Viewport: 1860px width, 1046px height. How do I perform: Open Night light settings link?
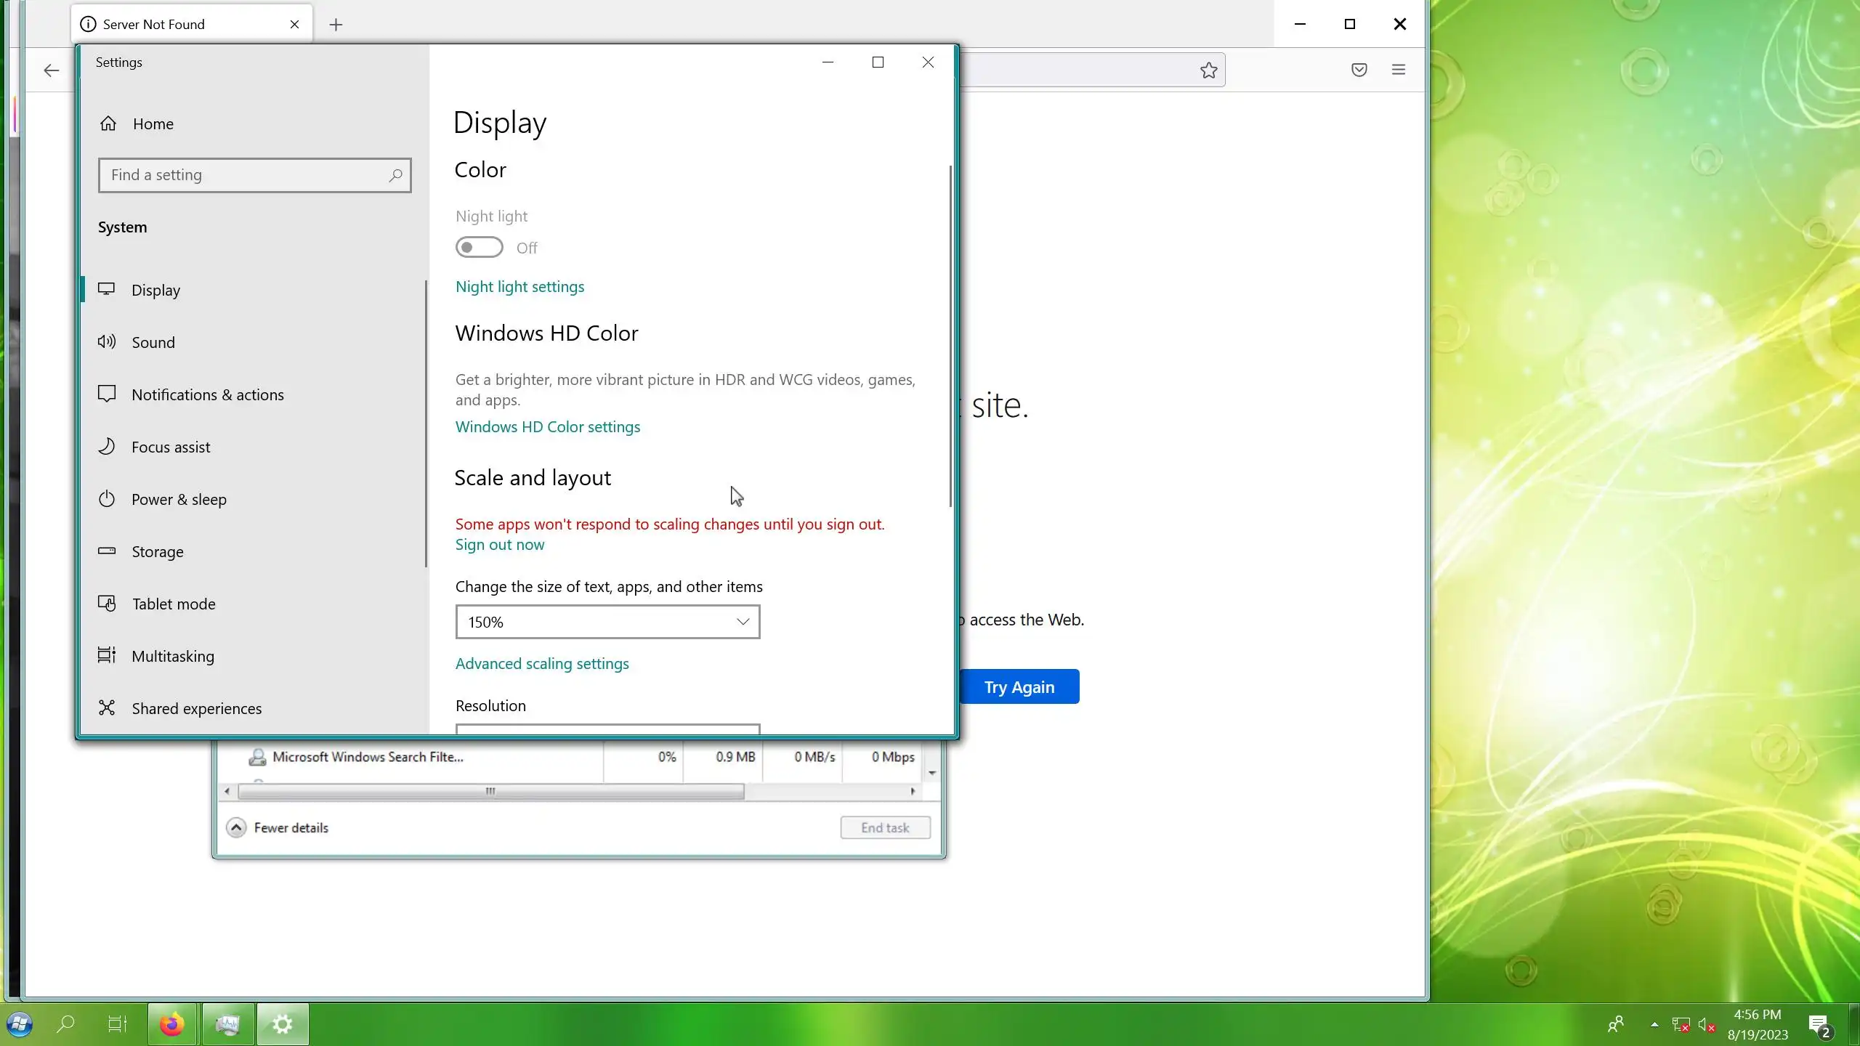[519, 286]
